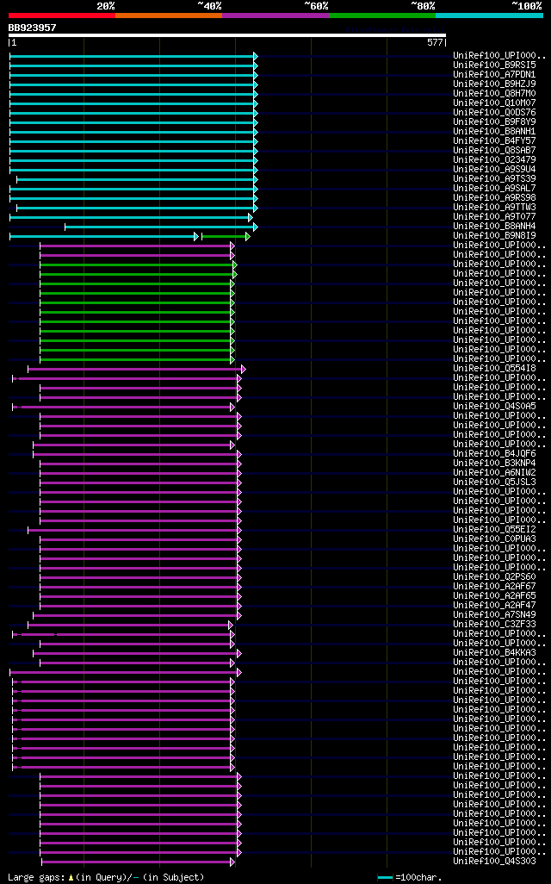The height and width of the screenshot is (884, 551).
Task: Click the red 20% identity legend bar
Action: tap(62, 16)
